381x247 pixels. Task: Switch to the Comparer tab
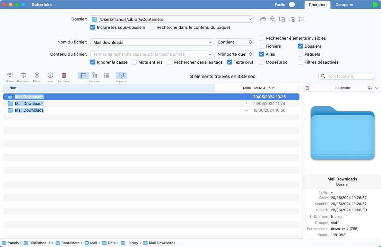coord(344,5)
